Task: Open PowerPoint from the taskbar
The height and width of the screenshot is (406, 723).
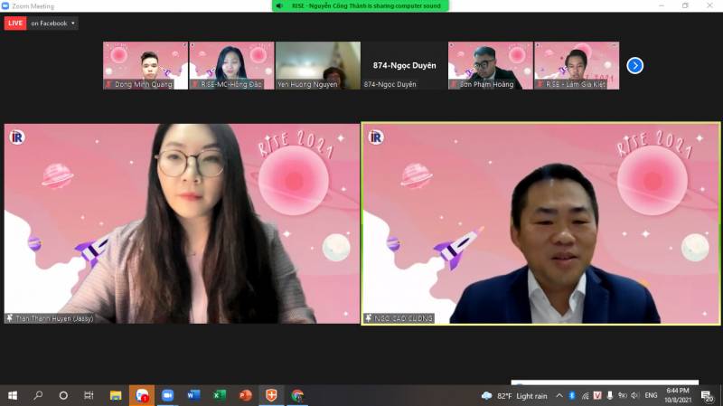Action: coord(245,395)
